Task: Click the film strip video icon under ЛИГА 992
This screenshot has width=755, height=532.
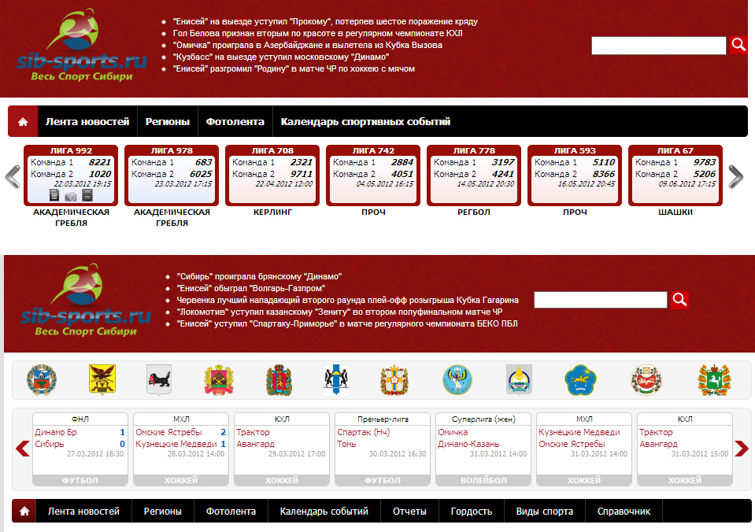Action: [x=87, y=195]
